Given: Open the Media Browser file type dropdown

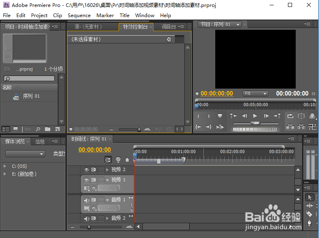Looking at the screenshot, I should pos(25,154).
